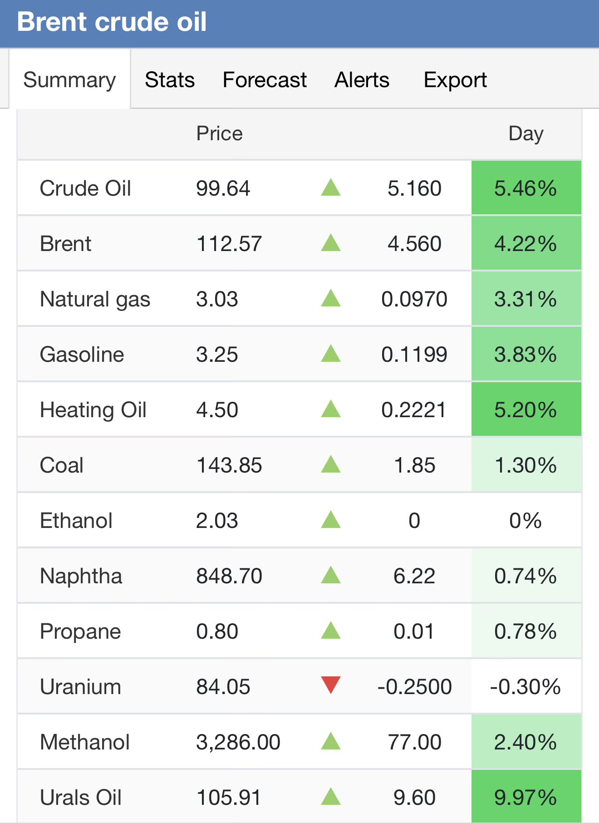The image size is (599, 823).
Task: Switch to the Stats tab
Action: point(170,80)
